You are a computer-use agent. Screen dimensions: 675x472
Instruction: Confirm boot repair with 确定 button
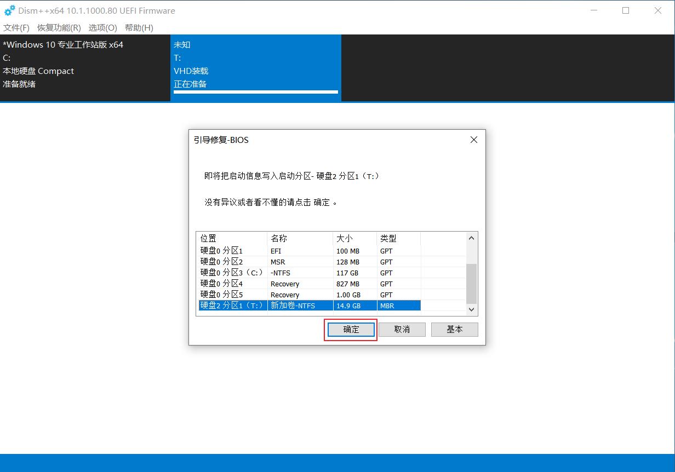pos(350,329)
